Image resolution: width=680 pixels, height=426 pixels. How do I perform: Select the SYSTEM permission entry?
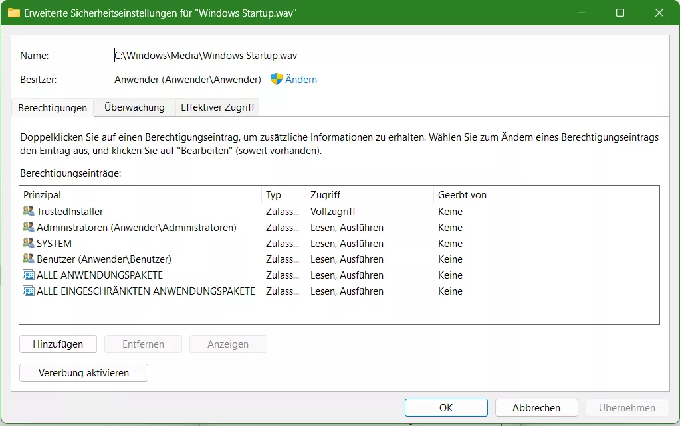(x=339, y=244)
